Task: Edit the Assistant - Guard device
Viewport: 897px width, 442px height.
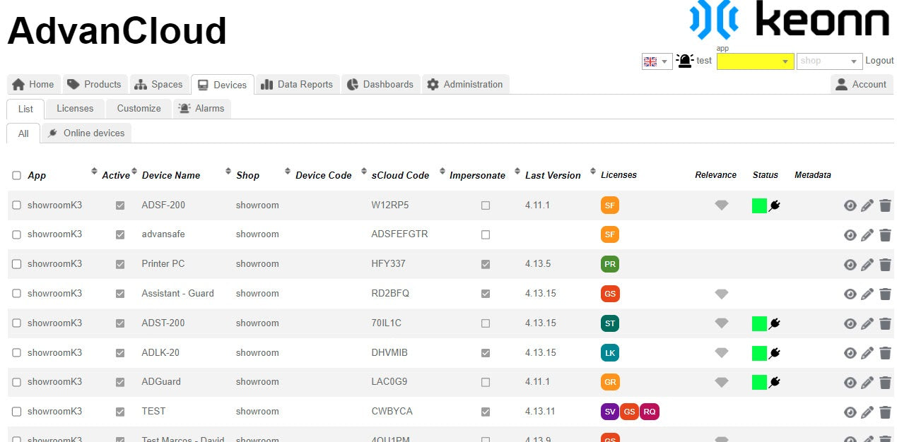Action: [867, 294]
